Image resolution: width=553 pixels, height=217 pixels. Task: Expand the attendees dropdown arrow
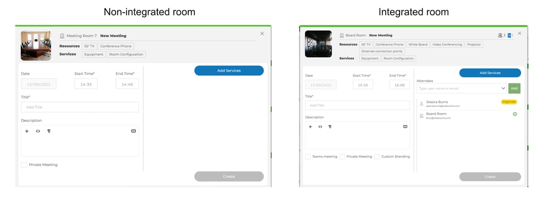coord(503,88)
